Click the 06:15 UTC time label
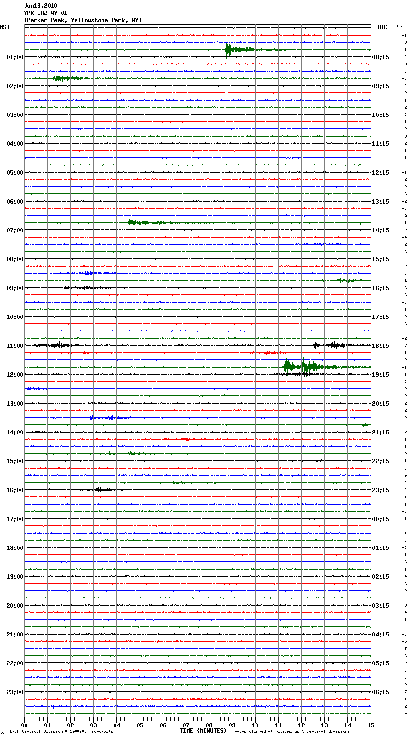Image resolution: width=409 pixels, height=738 pixels. click(381, 692)
